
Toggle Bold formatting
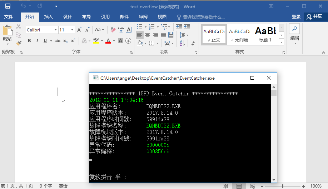[x=30, y=41]
